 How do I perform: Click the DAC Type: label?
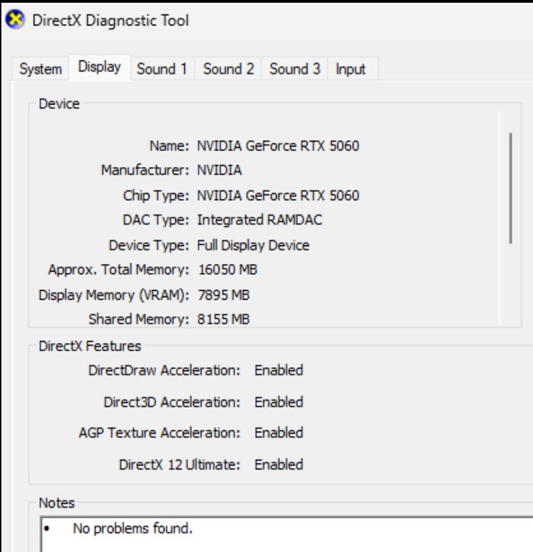[156, 221]
